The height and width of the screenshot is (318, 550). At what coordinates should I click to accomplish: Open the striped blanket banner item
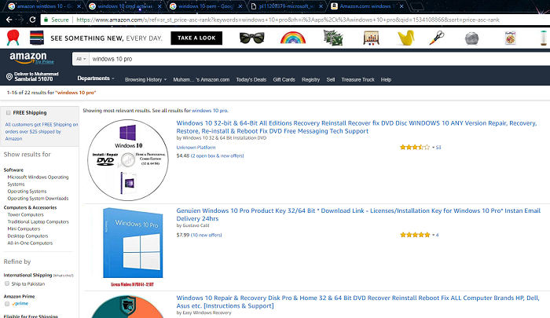coord(37,38)
